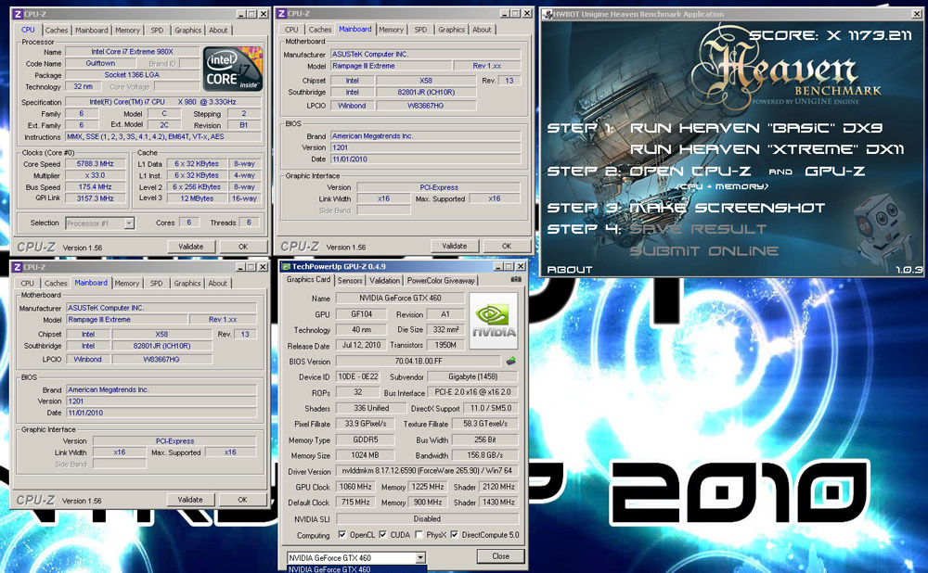Viewport: 928px width, 573px height.
Task: Click the Memory Size 1024 MB field
Action: point(365,455)
